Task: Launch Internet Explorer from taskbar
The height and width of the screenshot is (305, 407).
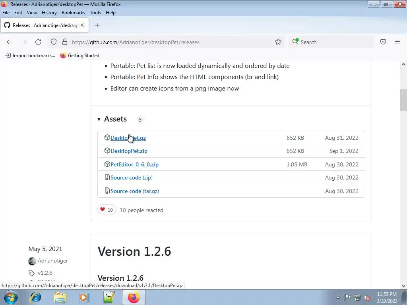Action: click(35, 297)
